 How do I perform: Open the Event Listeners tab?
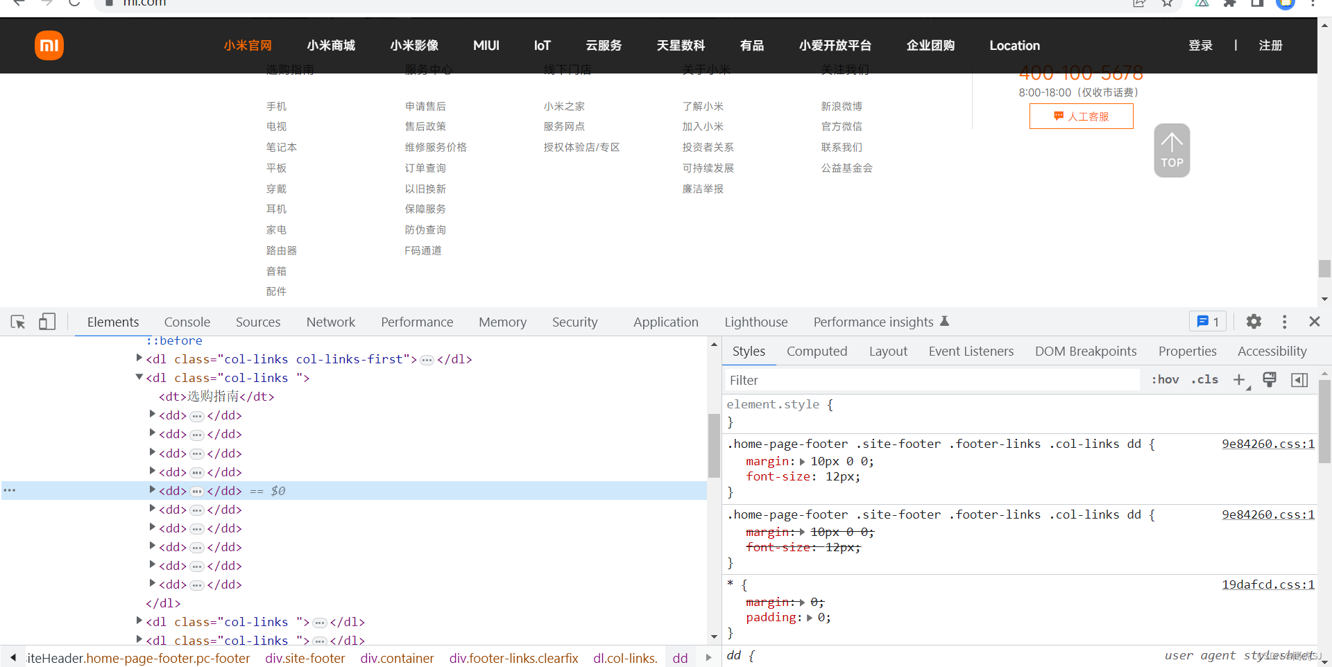971,351
